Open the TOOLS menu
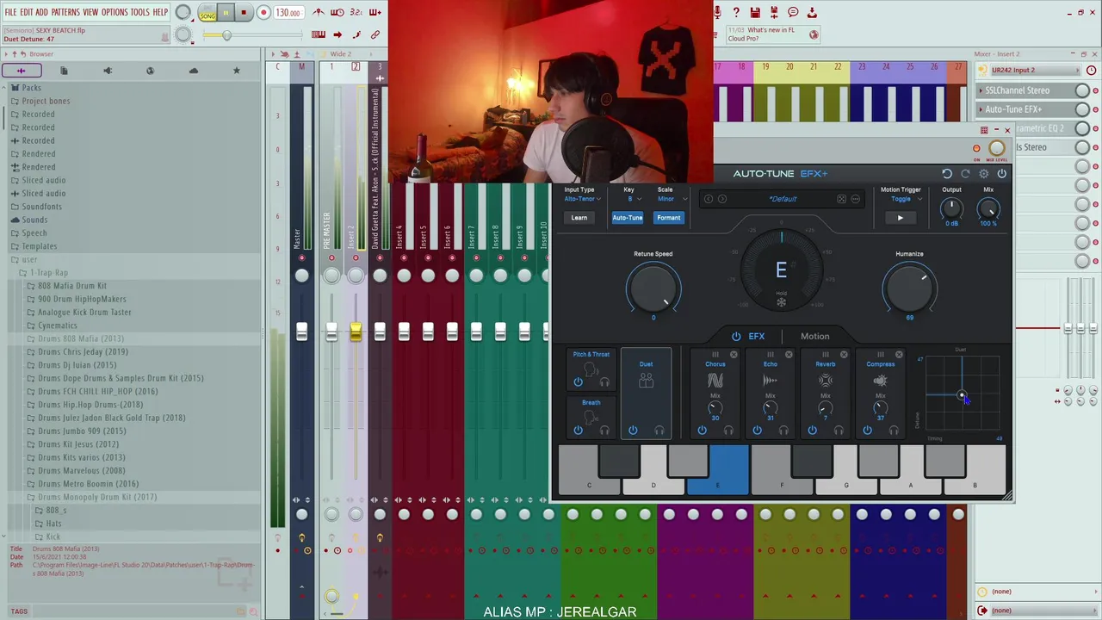The width and height of the screenshot is (1102, 620). (x=140, y=12)
